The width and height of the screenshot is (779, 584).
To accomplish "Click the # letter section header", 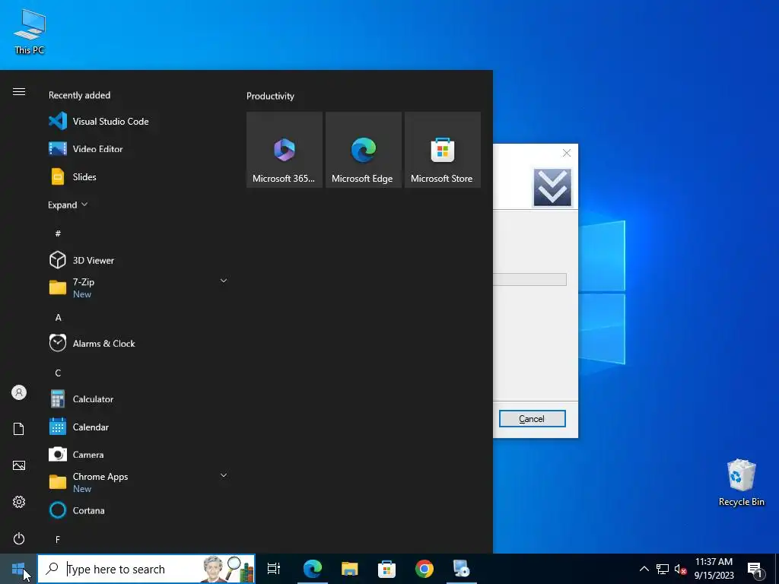I will (58, 233).
